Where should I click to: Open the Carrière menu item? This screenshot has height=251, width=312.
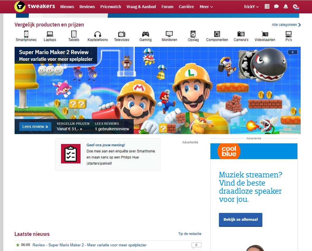pyautogui.click(x=186, y=7)
